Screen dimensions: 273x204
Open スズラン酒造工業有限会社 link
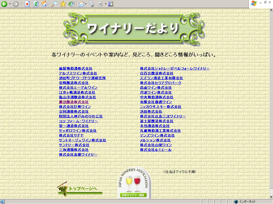[161, 78]
